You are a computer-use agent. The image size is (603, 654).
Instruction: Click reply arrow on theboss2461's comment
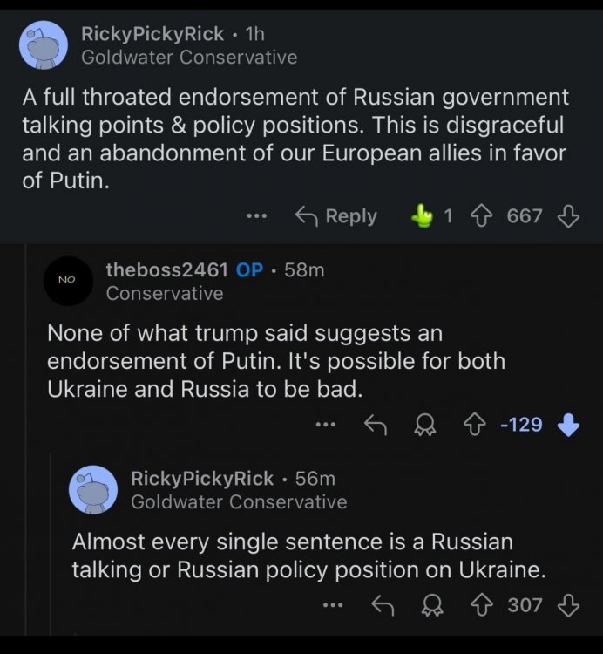(x=376, y=425)
